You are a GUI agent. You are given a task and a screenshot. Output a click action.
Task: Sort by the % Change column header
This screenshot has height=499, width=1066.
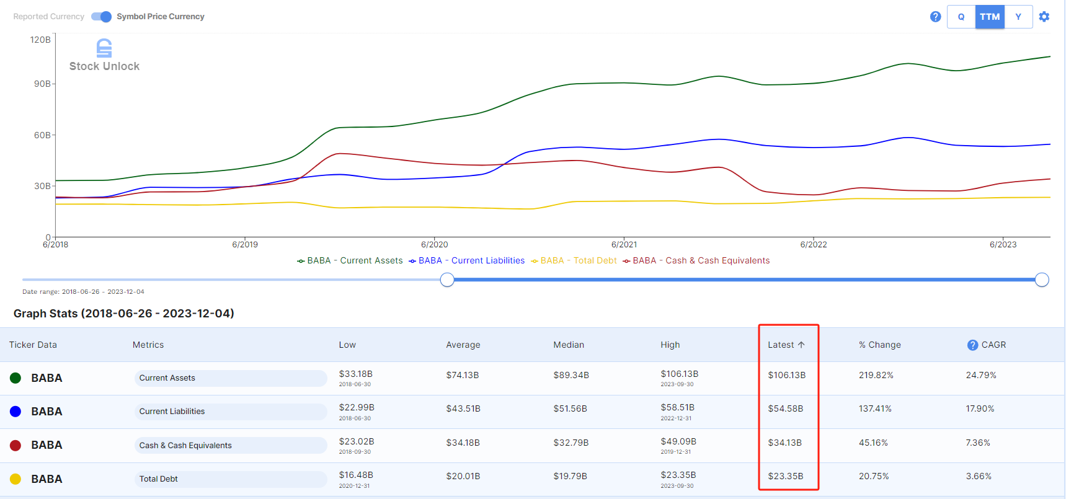tap(880, 345)
